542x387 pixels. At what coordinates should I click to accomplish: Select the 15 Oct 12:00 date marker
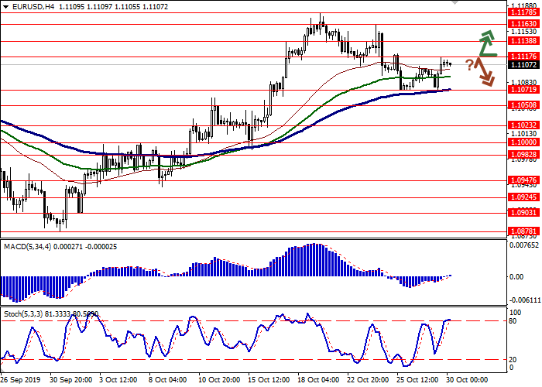click(270, 380)
